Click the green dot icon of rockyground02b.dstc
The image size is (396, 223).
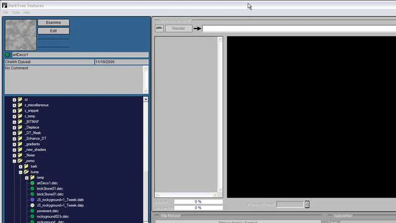pos(32,216)
